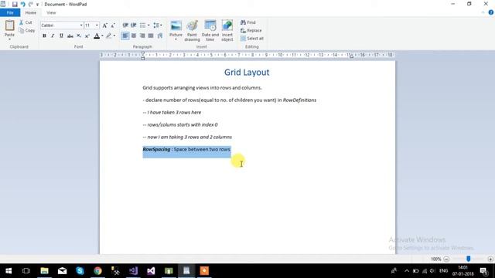Align text left
Image resolution: width=495 pixels, height=278 pixels.
click(125, 36)
